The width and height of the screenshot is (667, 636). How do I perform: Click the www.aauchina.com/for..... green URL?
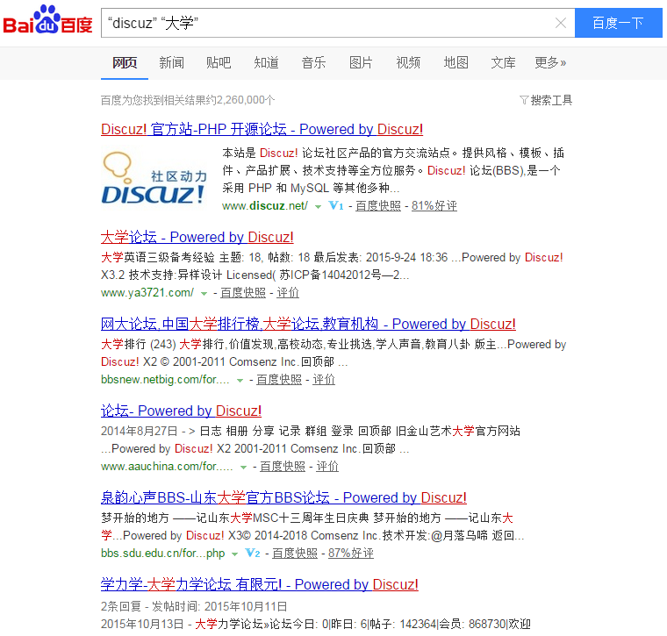pos(167,467)
